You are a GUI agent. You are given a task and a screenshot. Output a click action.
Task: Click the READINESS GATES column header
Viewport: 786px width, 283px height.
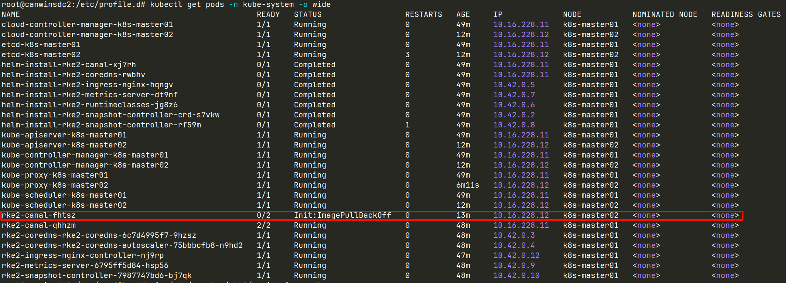coord(746,15)
